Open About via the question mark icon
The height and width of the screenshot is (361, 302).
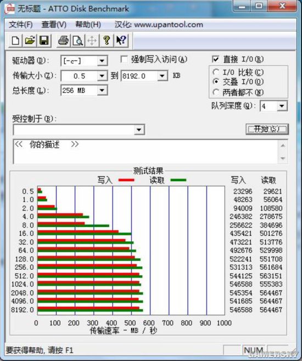coord(107,41)
